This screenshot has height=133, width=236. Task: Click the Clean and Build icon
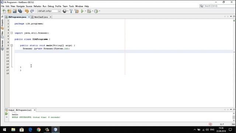(77, 11)
